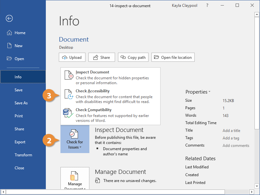Click the Share button

pos(101,58)
